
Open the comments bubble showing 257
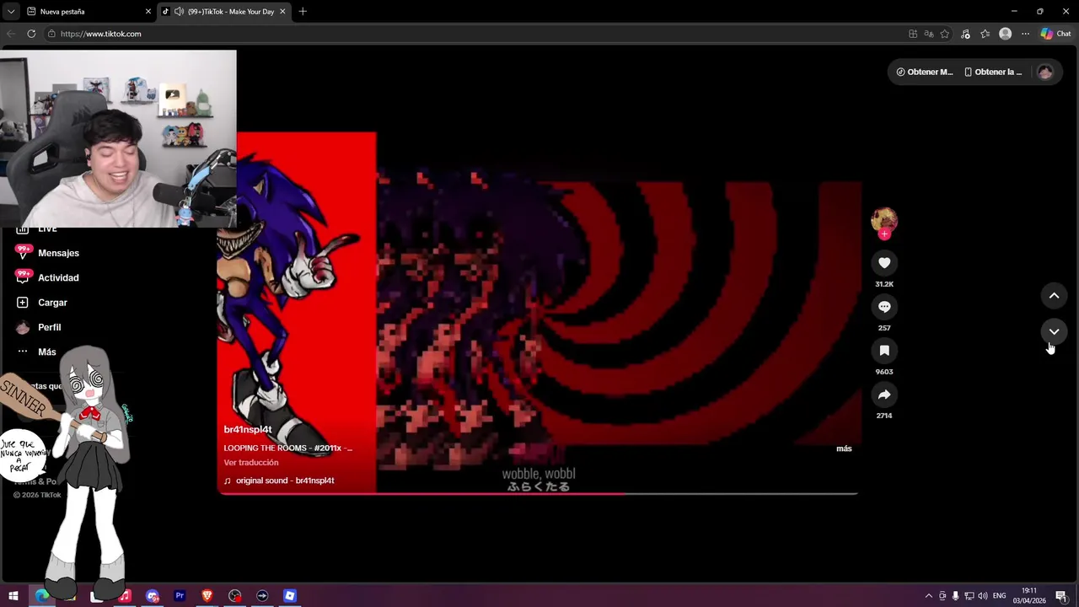884,307
